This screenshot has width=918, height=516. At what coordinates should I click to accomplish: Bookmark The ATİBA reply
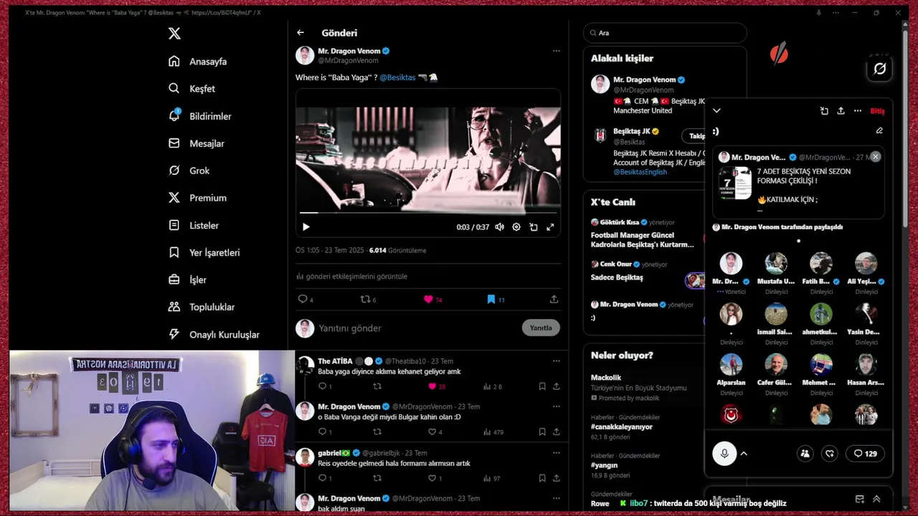pyautogui.click(x=542, y=386)
